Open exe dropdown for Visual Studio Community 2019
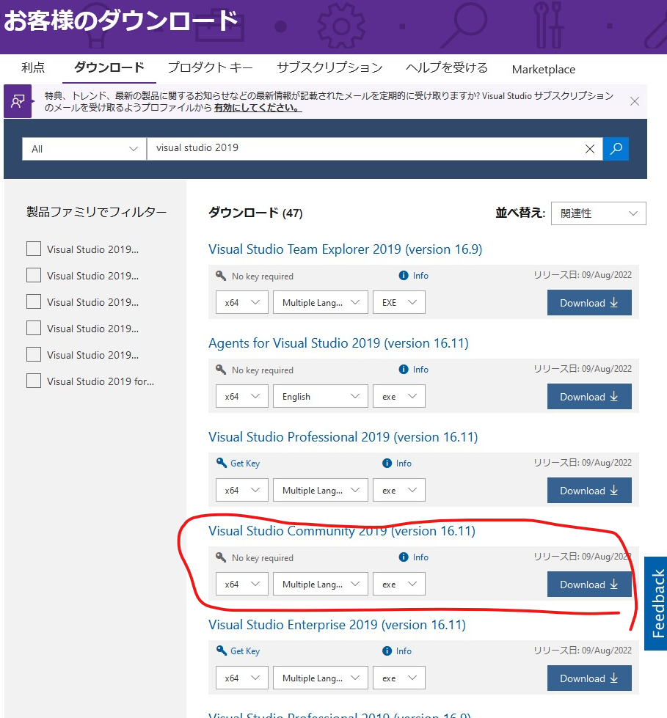667x718 pixels. (399, 584)
